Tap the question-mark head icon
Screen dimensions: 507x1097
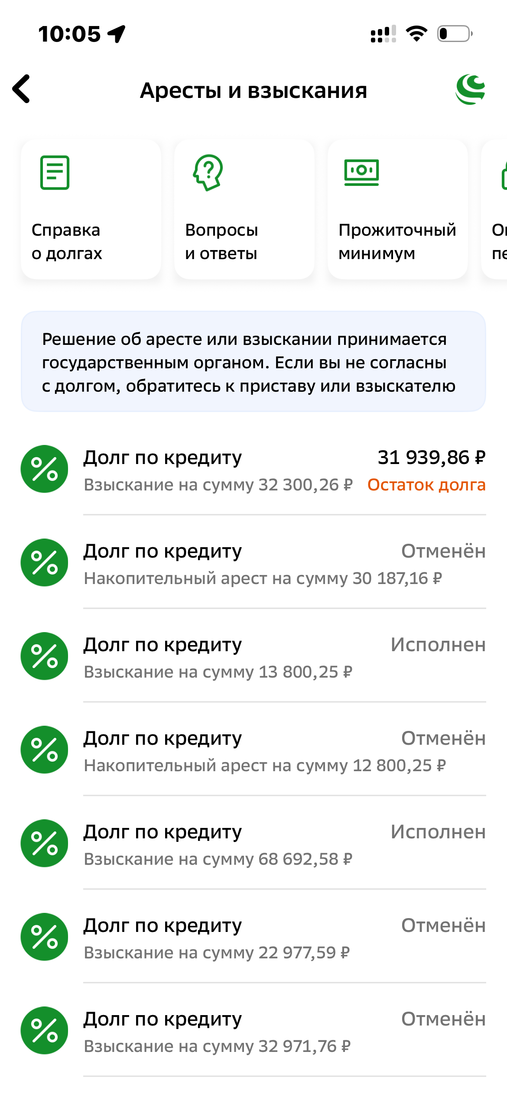point(208,172)
